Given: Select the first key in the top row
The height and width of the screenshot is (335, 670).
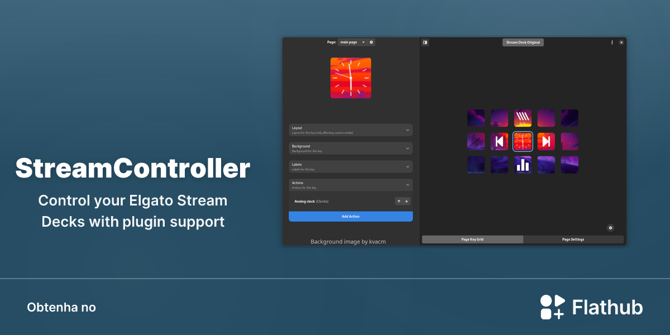Looking at the screenshot, I should click(476, 118).
